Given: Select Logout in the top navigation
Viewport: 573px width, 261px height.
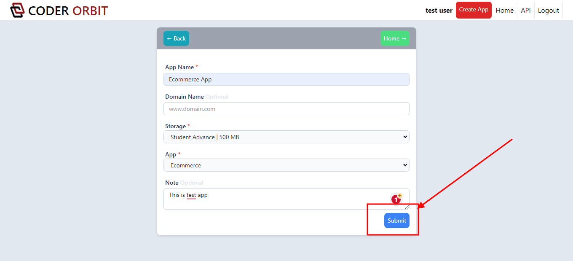Looking at the screenshot, I should 548,11.
